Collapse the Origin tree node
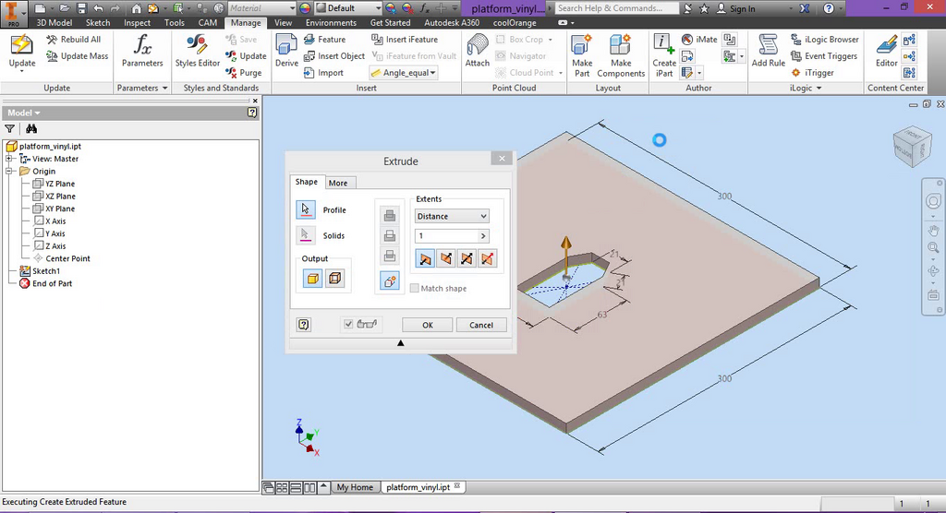This screenshot has height=513, width=946. (9, 172)
